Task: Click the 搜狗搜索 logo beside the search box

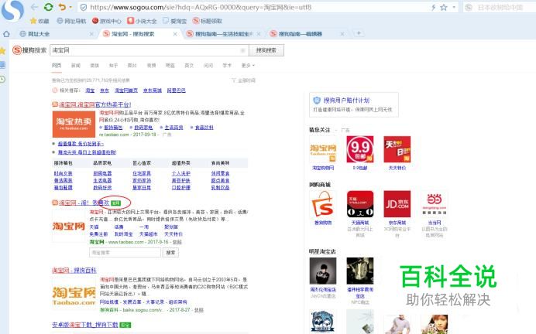Action: click(x=29, y=50)
